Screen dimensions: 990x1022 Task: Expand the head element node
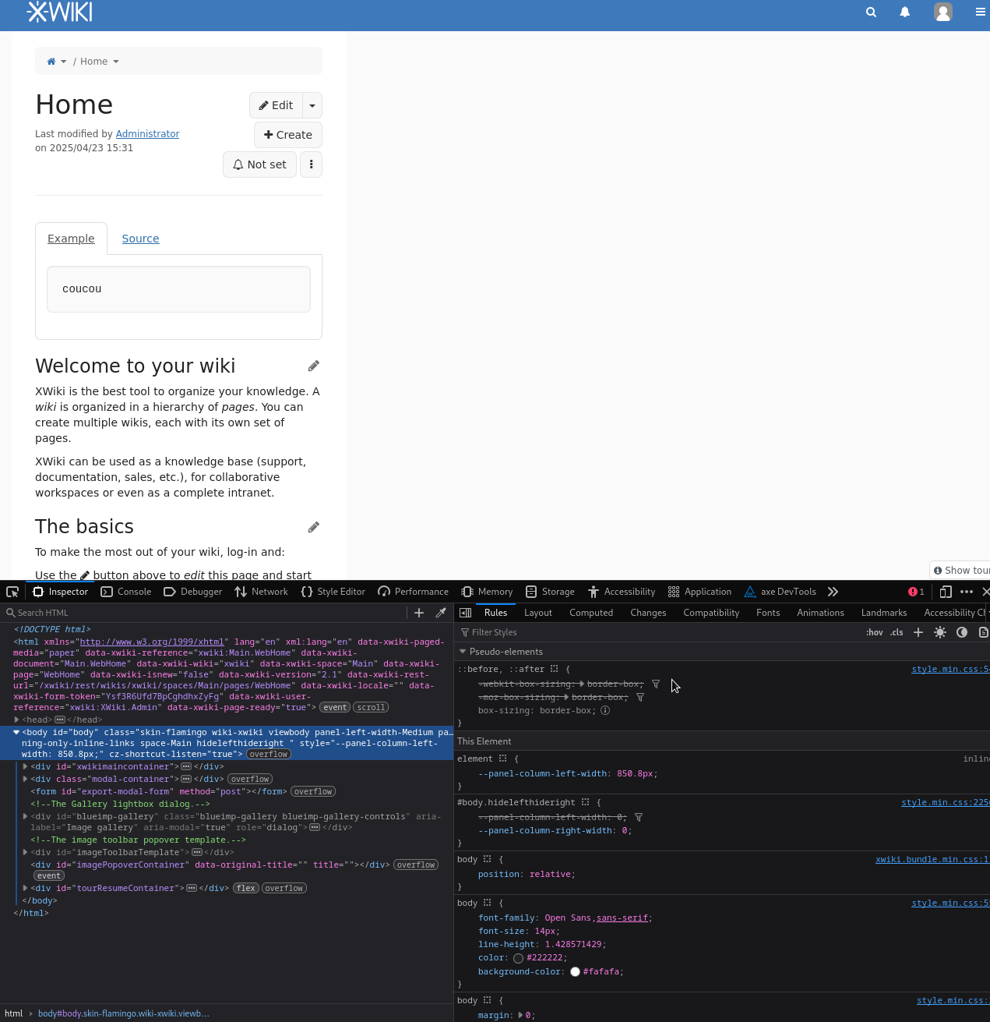point(16,720)
